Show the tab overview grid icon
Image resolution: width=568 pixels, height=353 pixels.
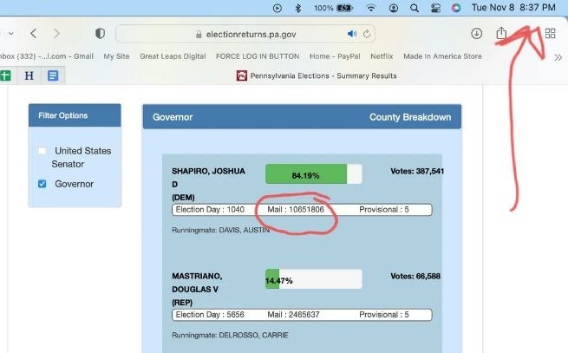551,34
